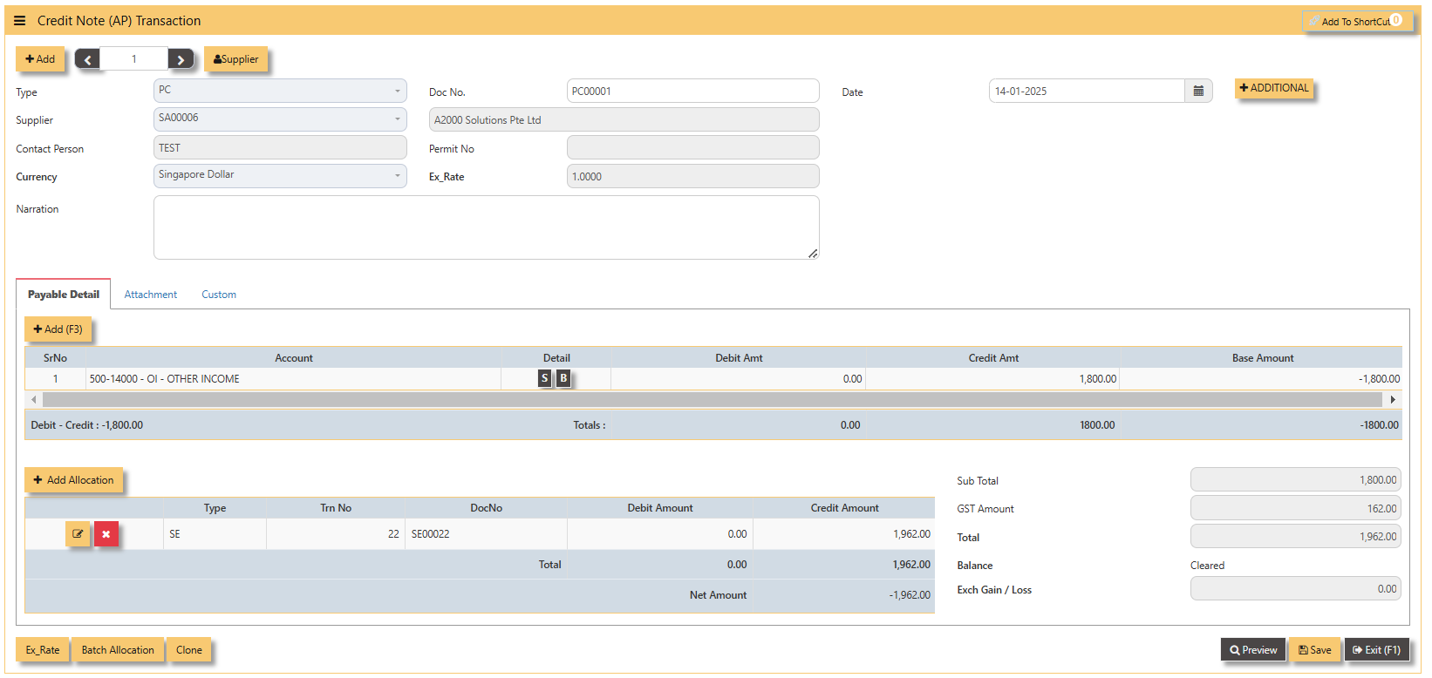Click Add Allocation button
The height and width of the screenshot is (678, 1432).
[73, 480]
